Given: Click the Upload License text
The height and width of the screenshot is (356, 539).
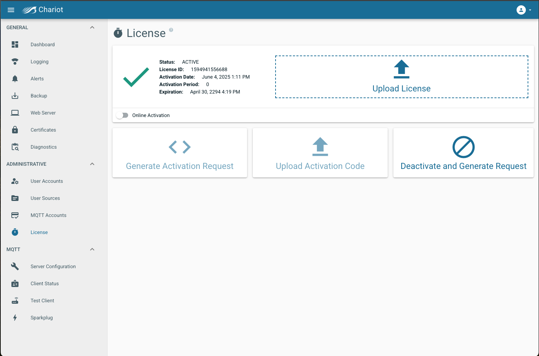Looking at the screenshot, I should click(402, 89).
